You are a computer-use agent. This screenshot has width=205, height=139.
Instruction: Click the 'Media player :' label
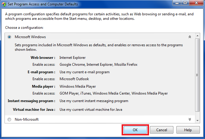(x=44, y=86)
